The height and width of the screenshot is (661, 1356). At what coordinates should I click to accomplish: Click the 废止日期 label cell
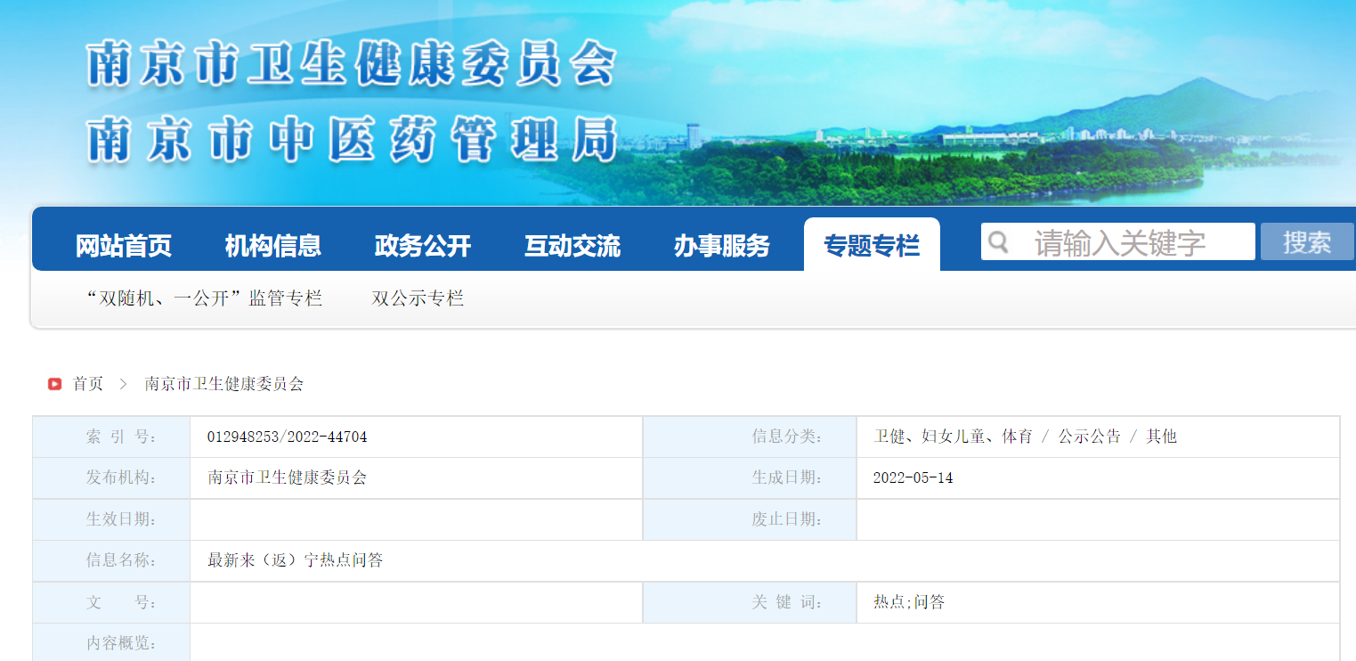tap(750, 519)
